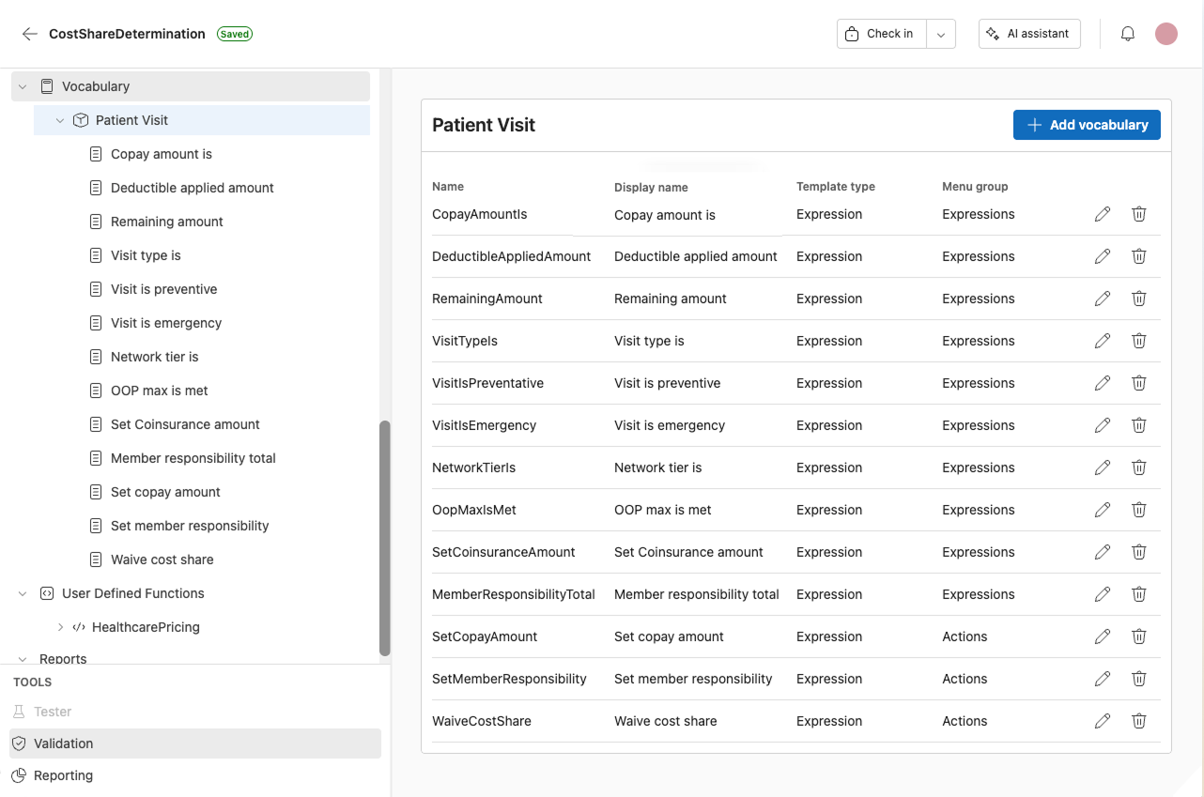Edit the MemberResponsibilityTotal row
Image resolution: width=1204 pixels, height=797 pixels.
(1103, 594)
